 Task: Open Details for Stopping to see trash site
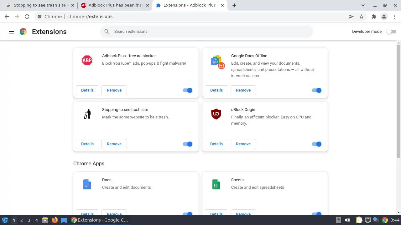pos(87,144)
